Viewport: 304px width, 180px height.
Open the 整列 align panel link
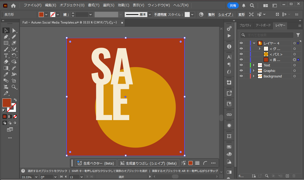[211, 14]
